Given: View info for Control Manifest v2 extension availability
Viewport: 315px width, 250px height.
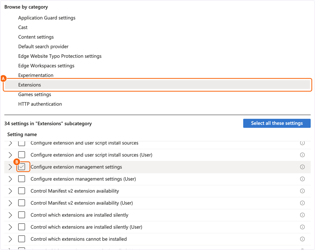Looking at the screenshot, I should (x=302, y=191).
